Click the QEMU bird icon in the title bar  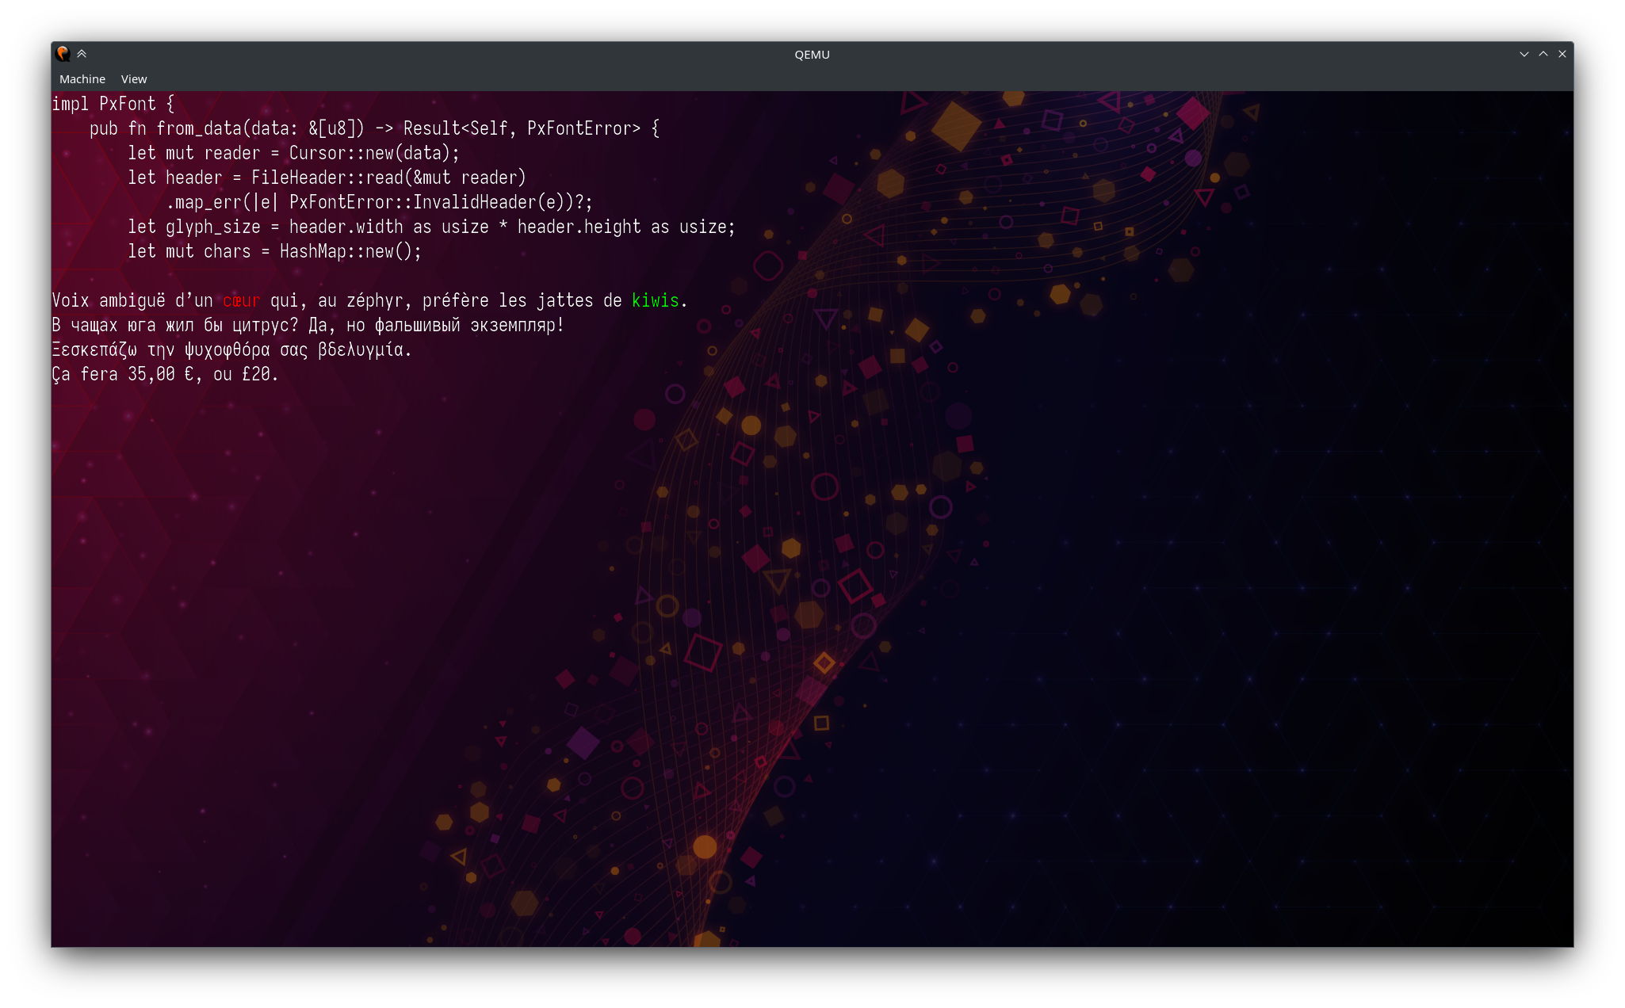tap(63, 54)
